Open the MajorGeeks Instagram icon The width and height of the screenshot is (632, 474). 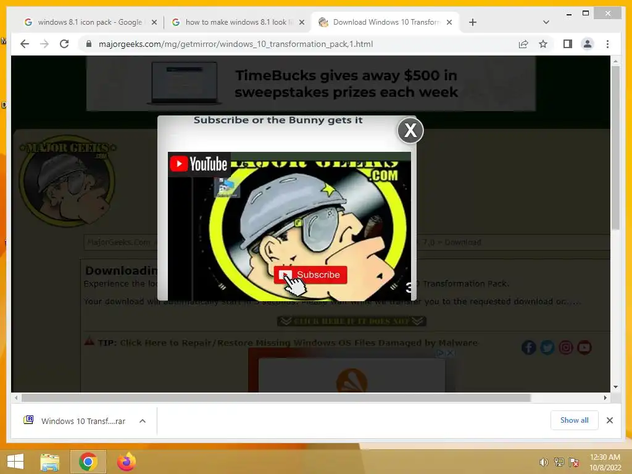[x=565, y=347]
